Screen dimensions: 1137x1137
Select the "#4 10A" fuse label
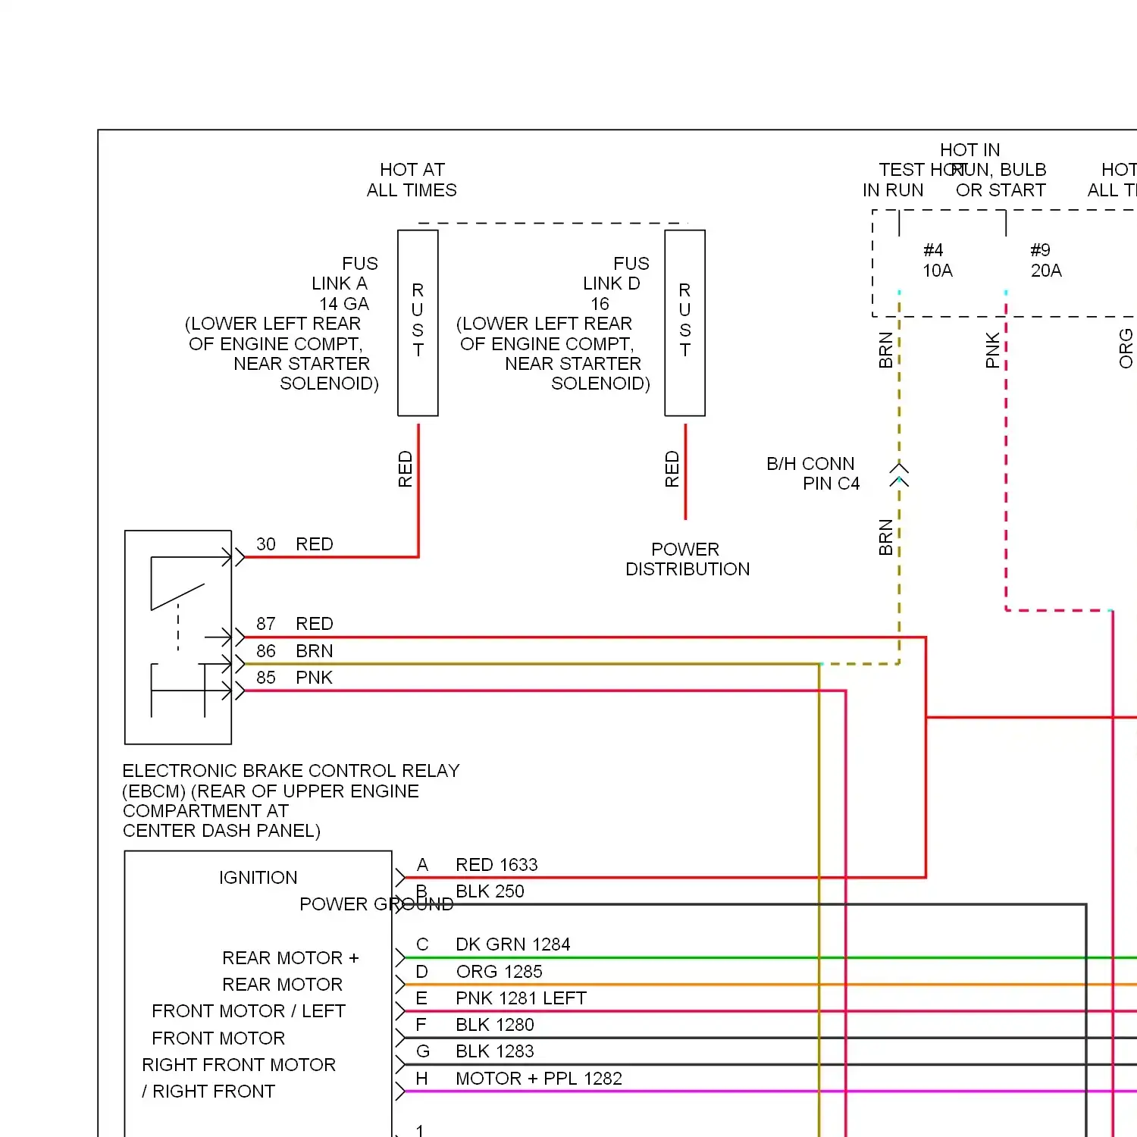pos(938,261)
